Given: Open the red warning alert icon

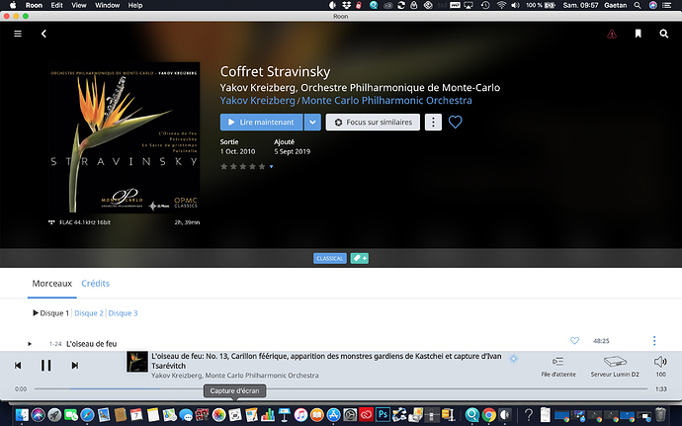Looking at the screenshot, I should point(612,34).
